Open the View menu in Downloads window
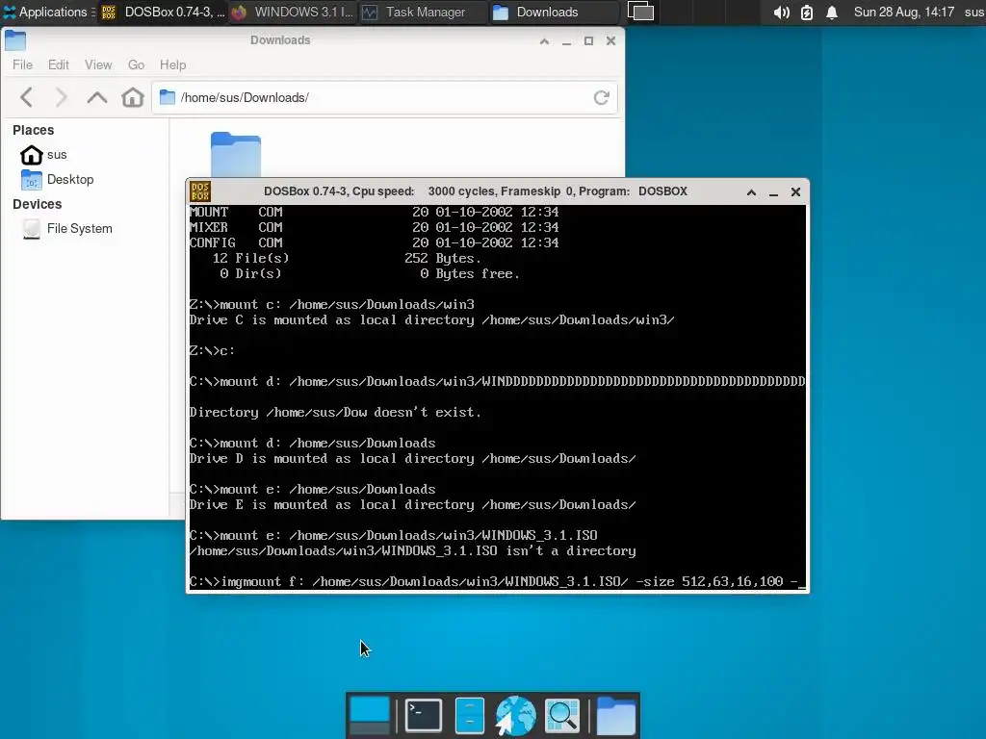Viewport: 986px width, 739px height. [x=98, y=64]
